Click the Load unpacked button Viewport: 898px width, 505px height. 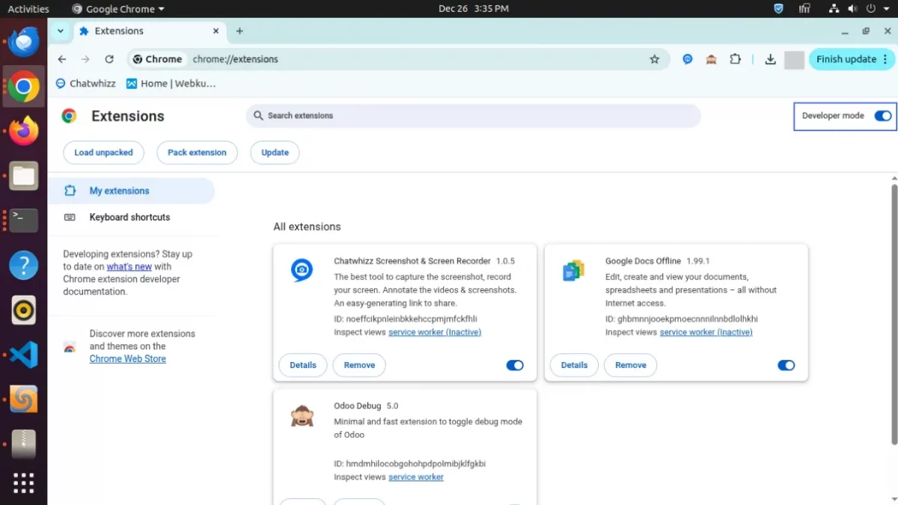(103, 153)
